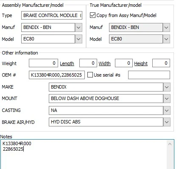
Task: Click the OEM # input field
Action: (57, 75)
